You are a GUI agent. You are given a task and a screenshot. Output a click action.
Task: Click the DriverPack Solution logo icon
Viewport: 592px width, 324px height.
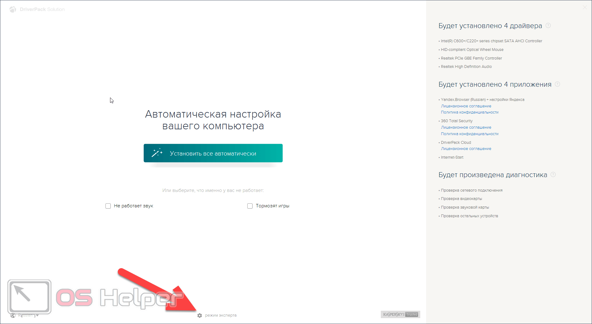pos(13,10)
